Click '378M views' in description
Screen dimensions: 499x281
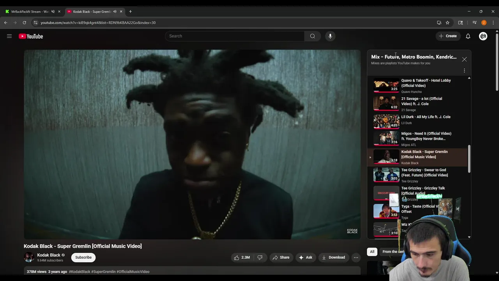click(37, 272)
